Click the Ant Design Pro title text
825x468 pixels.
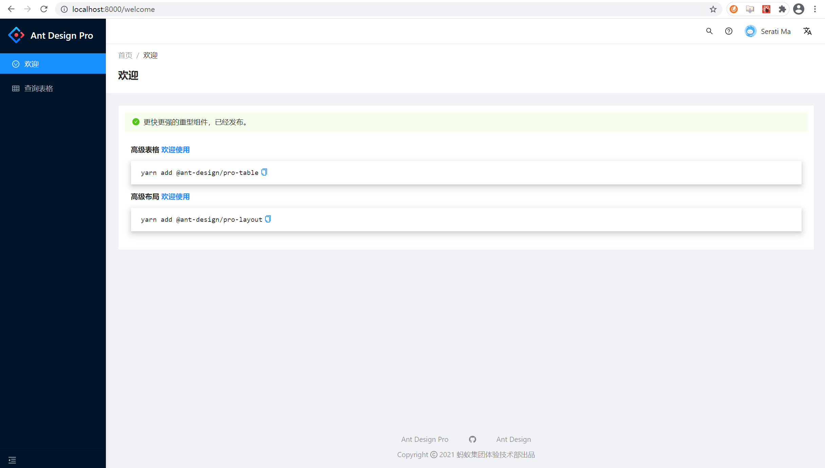point(62,35)
